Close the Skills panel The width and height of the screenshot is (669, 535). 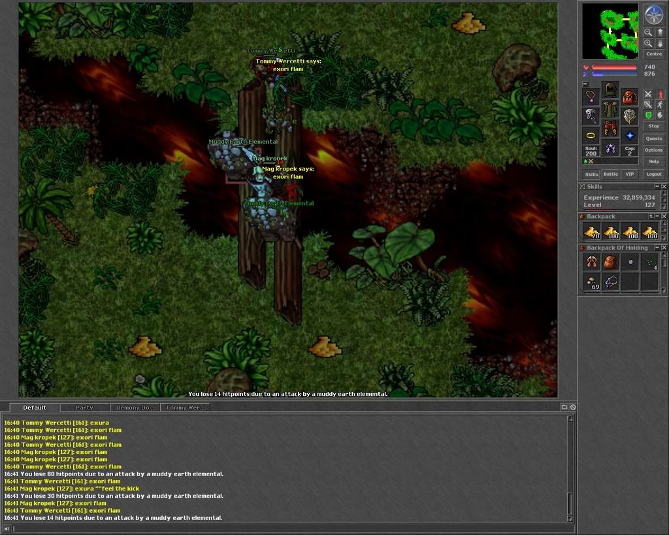click(x=664, y=186)
